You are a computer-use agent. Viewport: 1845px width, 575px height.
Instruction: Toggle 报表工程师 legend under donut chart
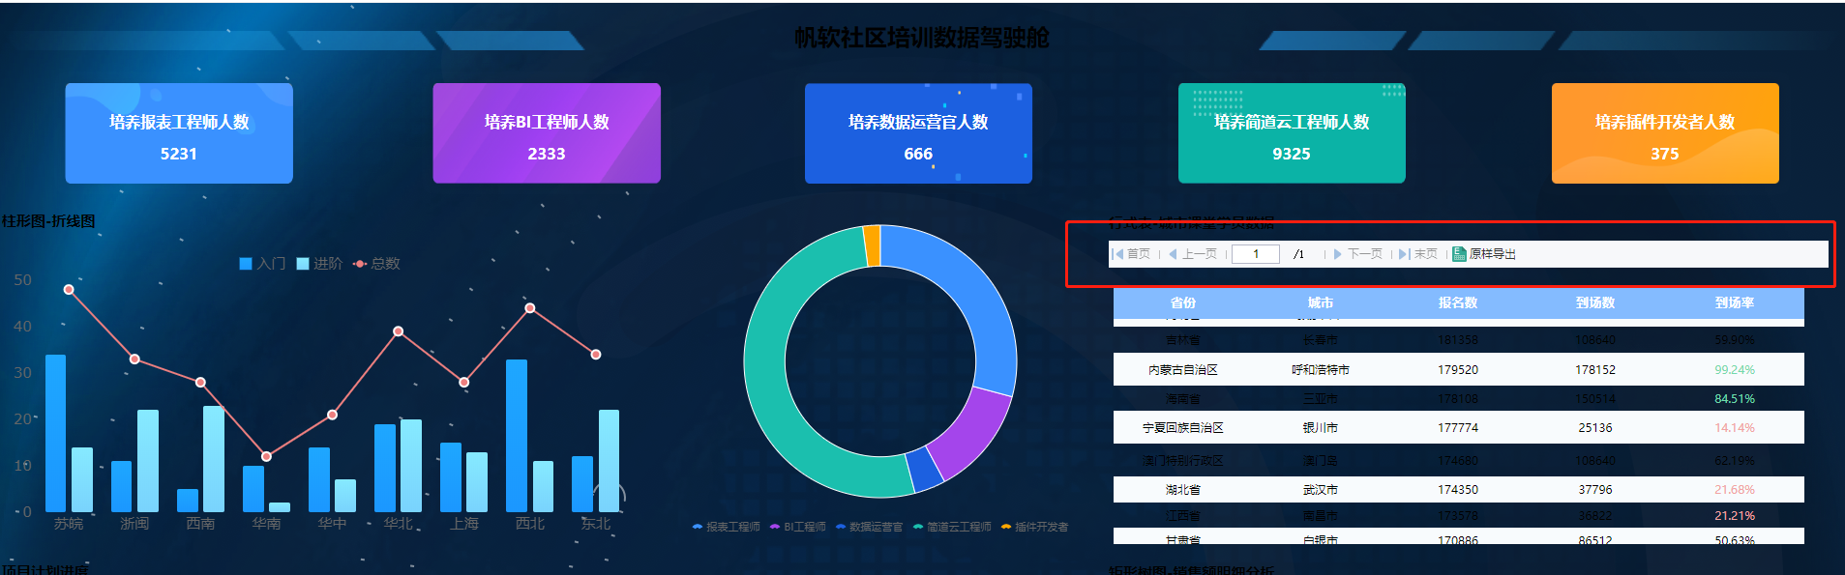click(x=727, y=527)
